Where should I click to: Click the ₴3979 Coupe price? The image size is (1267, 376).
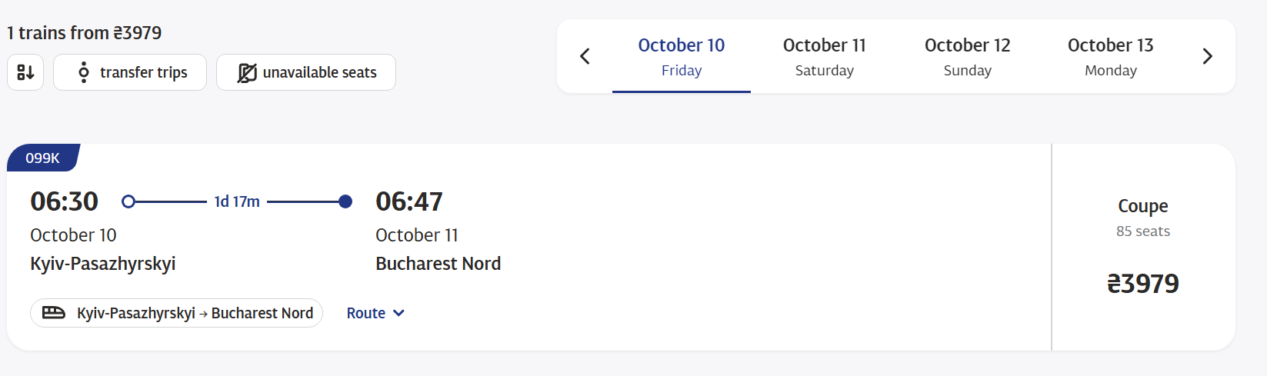[x=1142, y=284]
